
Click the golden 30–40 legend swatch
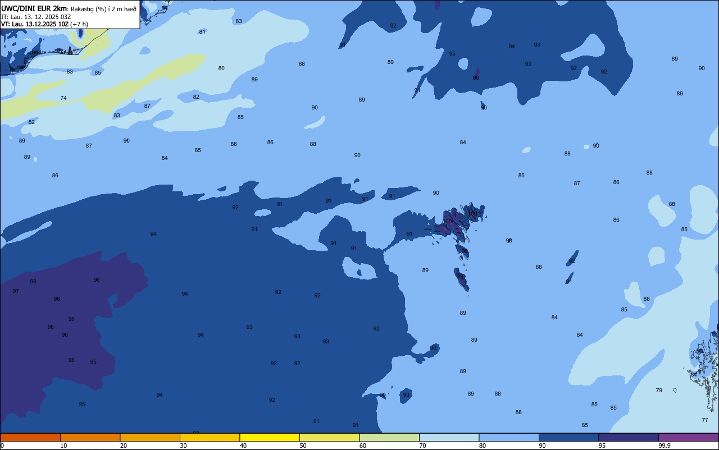point(210,437)
